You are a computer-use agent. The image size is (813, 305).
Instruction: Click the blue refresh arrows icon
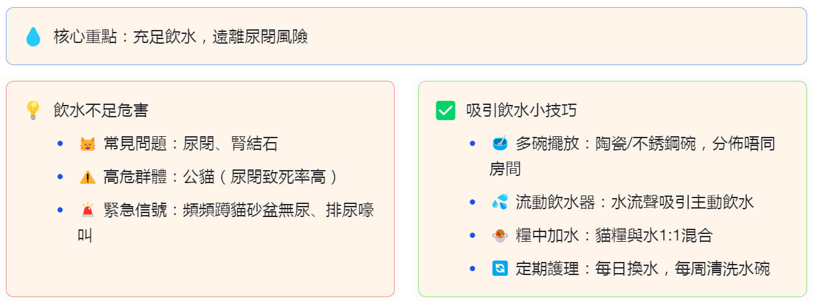[500, 269]
